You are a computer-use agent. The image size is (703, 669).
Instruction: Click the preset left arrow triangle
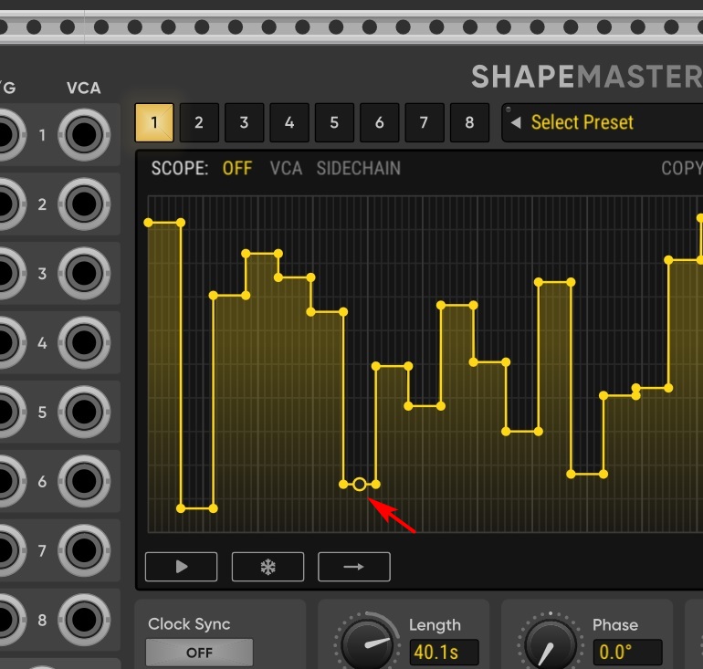516,122
